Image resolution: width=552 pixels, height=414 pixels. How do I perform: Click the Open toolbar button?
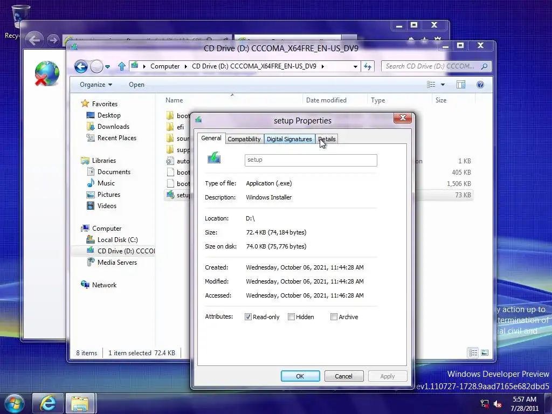click(x=136, y=85)
